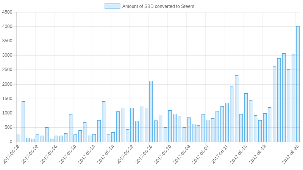The image size is (303, 170).
Task: Click the y-axis value 500
Action: pos(8,127)
